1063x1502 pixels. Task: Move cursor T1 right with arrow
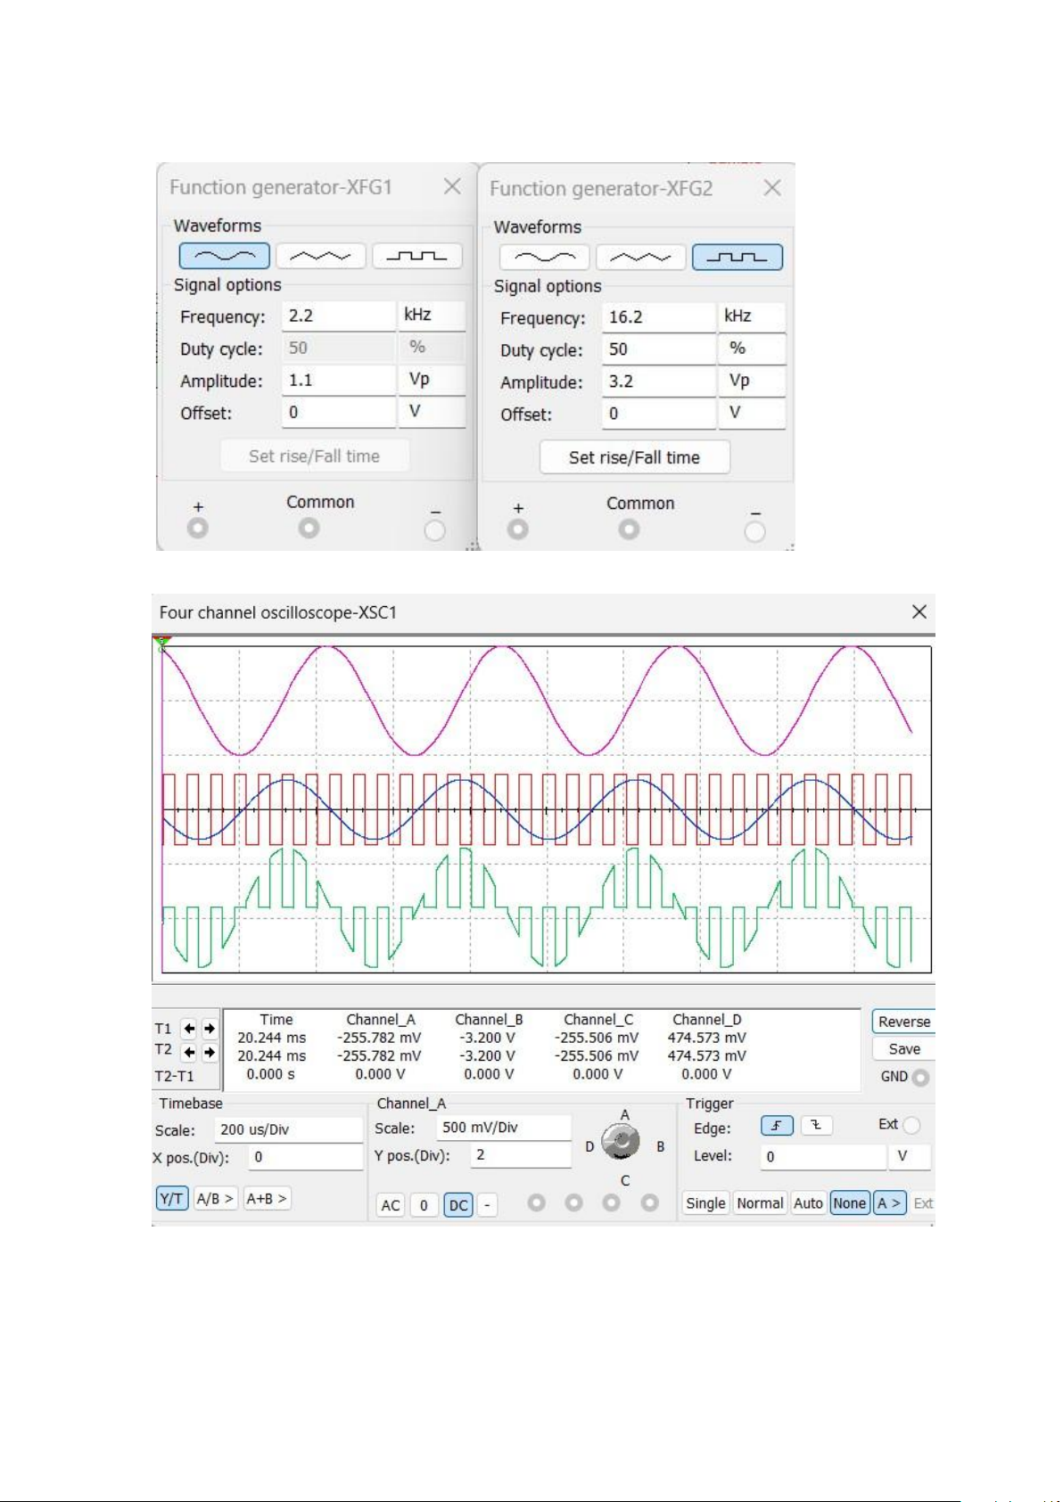tap(210, 1028)
